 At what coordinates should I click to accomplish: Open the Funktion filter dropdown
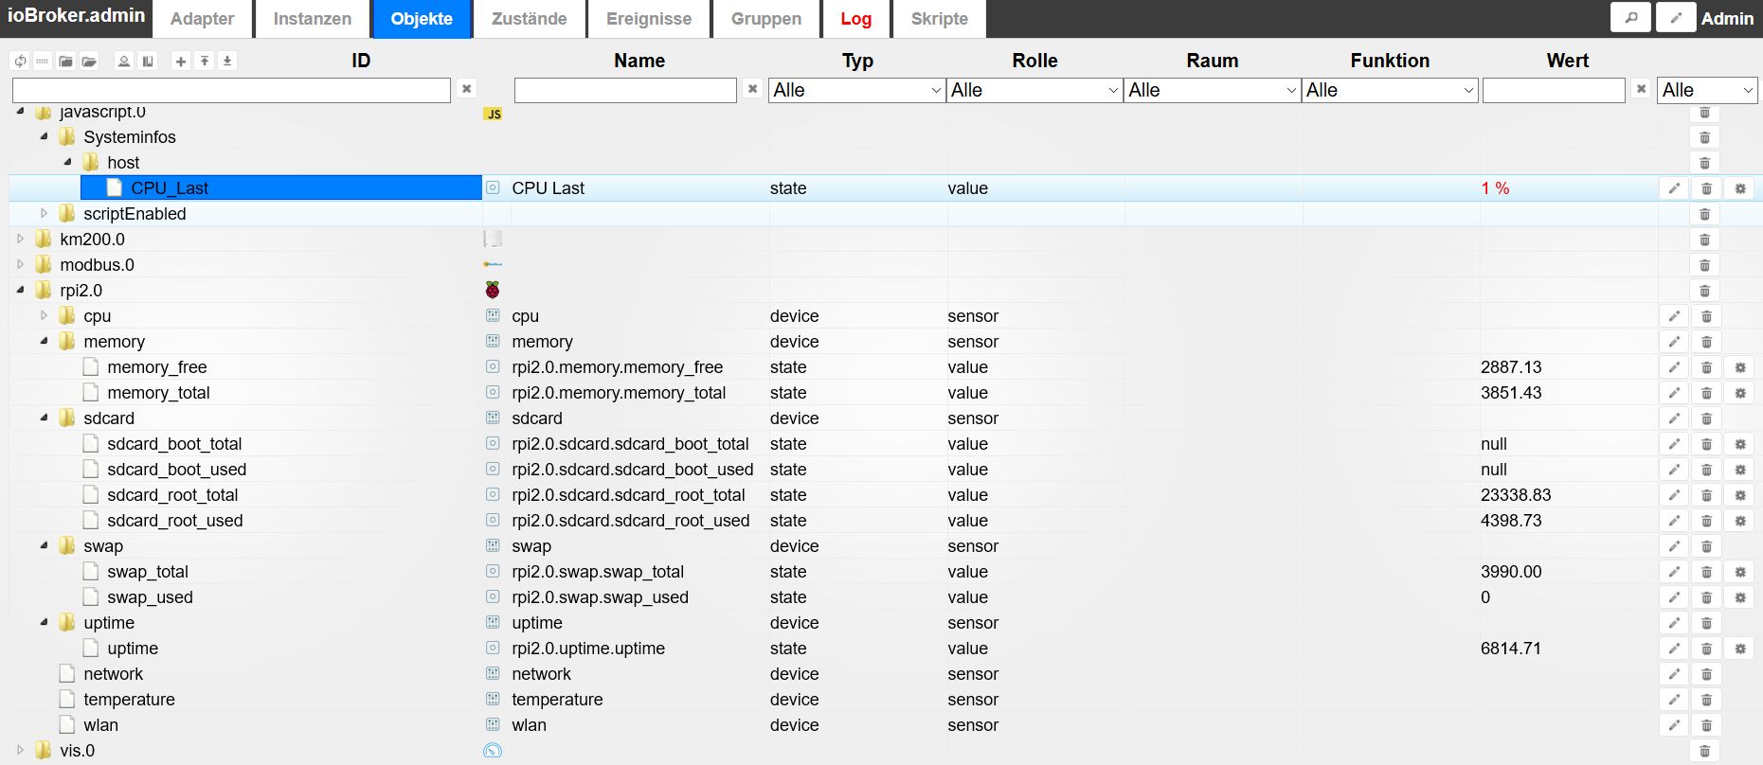[x=1390, y=90]
